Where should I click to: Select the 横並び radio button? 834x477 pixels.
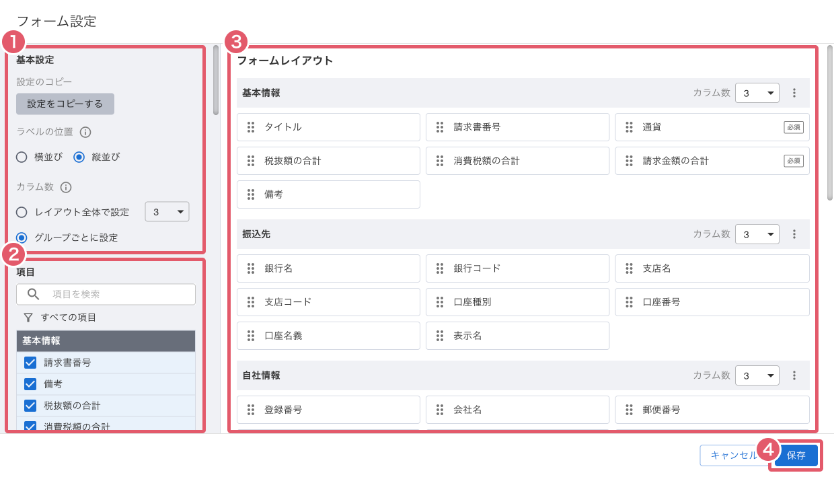click(x=22, y=157)
